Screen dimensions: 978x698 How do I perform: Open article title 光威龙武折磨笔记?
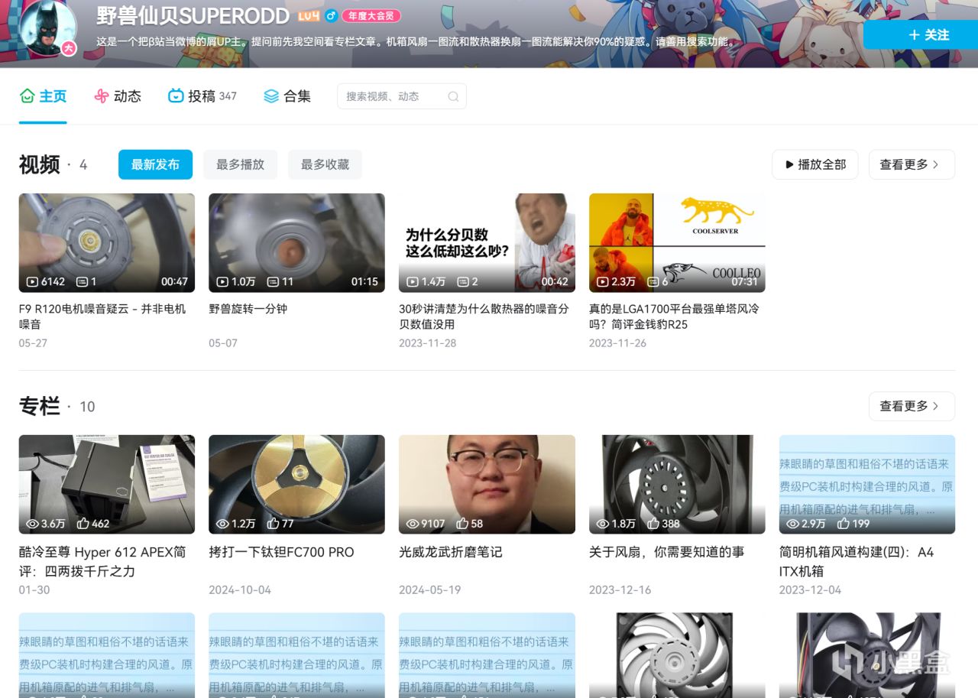tap(451, 552)
